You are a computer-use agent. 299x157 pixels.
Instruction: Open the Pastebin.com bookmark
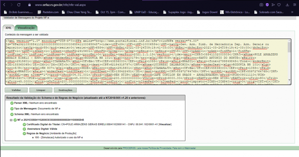48,12
